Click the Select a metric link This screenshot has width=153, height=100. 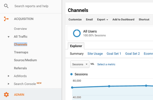coord(106,64)
